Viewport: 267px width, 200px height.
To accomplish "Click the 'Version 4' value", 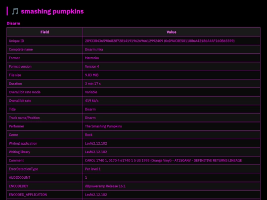I will [x=92, y=67].
